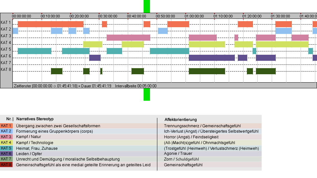Select the longest dark green KAT 8 segment after 01:01
This screenshot has width=317, height=178.
207,71
